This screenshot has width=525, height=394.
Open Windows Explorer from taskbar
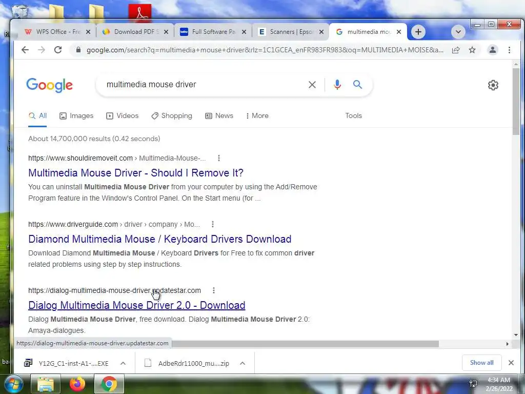pos(46,384)
